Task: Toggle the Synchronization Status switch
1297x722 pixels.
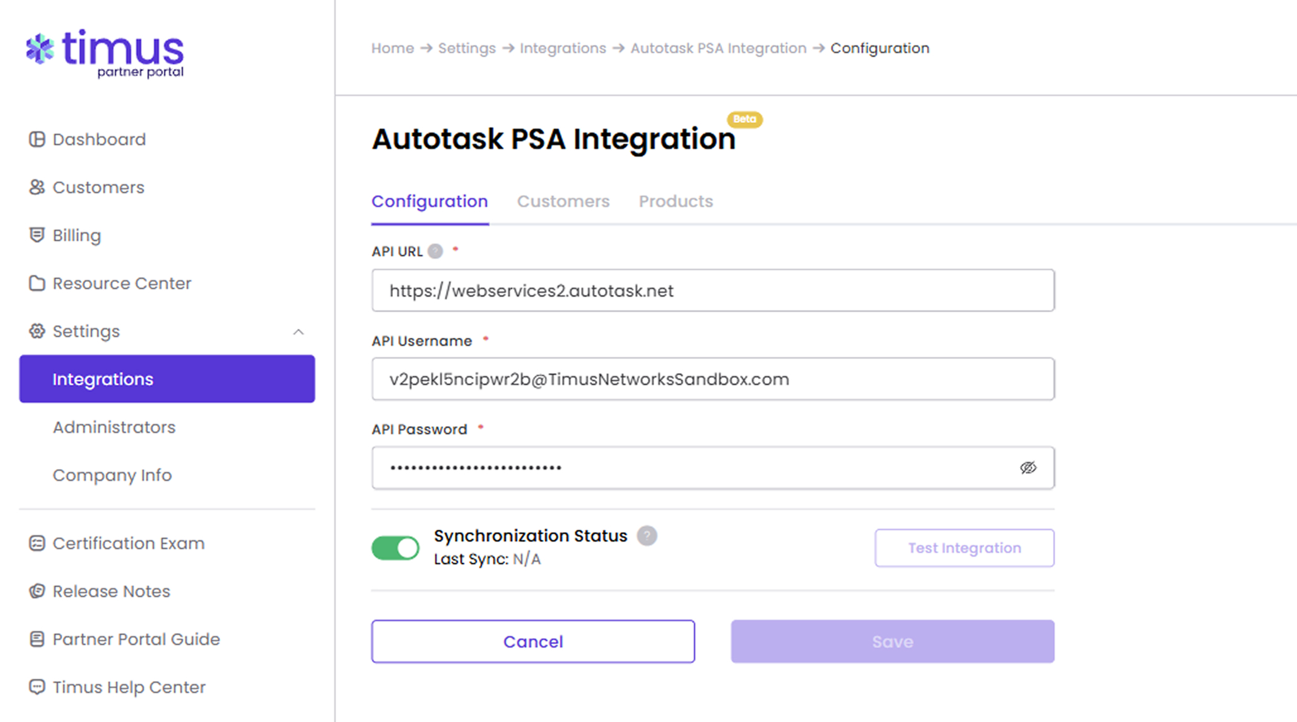Action: click(x=396, y=548)
